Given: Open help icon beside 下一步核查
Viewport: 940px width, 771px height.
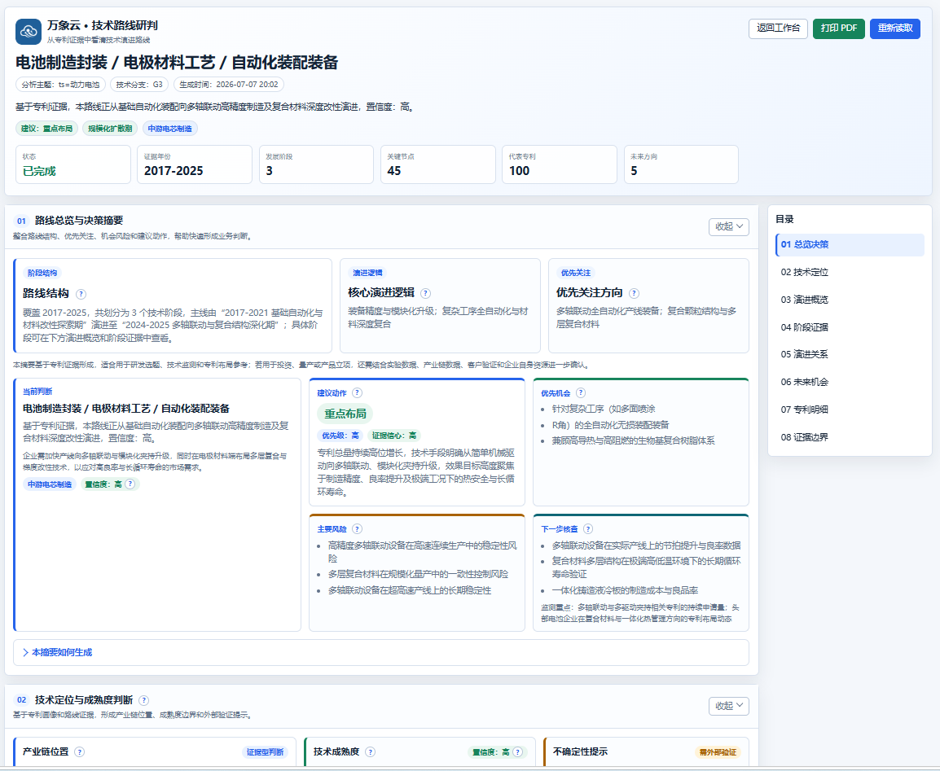Looking at the screenshot, I should (x=588, y=529).
